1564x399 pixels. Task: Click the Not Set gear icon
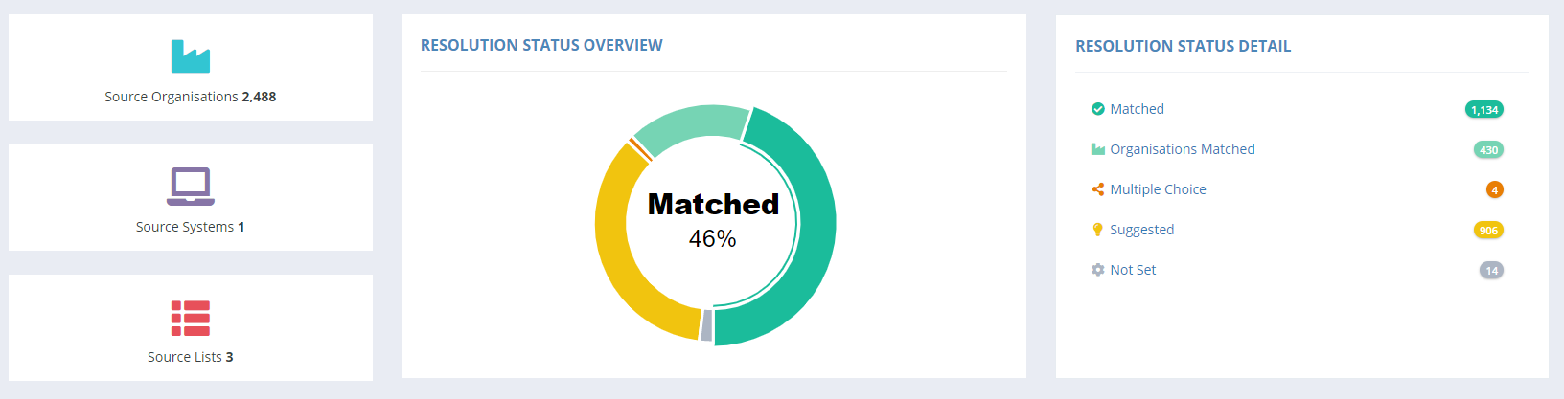[1097, 270]
